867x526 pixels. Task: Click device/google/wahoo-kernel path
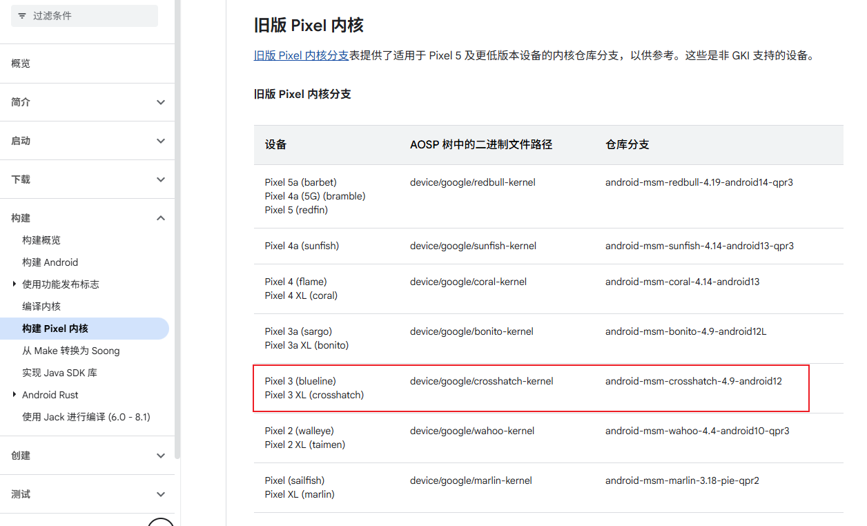[472, 431]
